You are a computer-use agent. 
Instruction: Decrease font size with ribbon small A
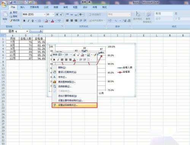(61, 14)
